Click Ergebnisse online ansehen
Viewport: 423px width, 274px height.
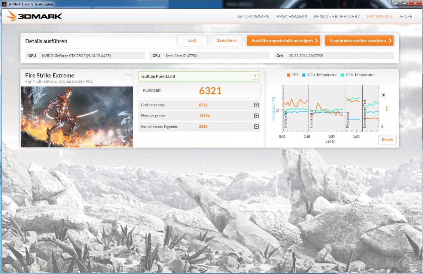tap(359, 41)
